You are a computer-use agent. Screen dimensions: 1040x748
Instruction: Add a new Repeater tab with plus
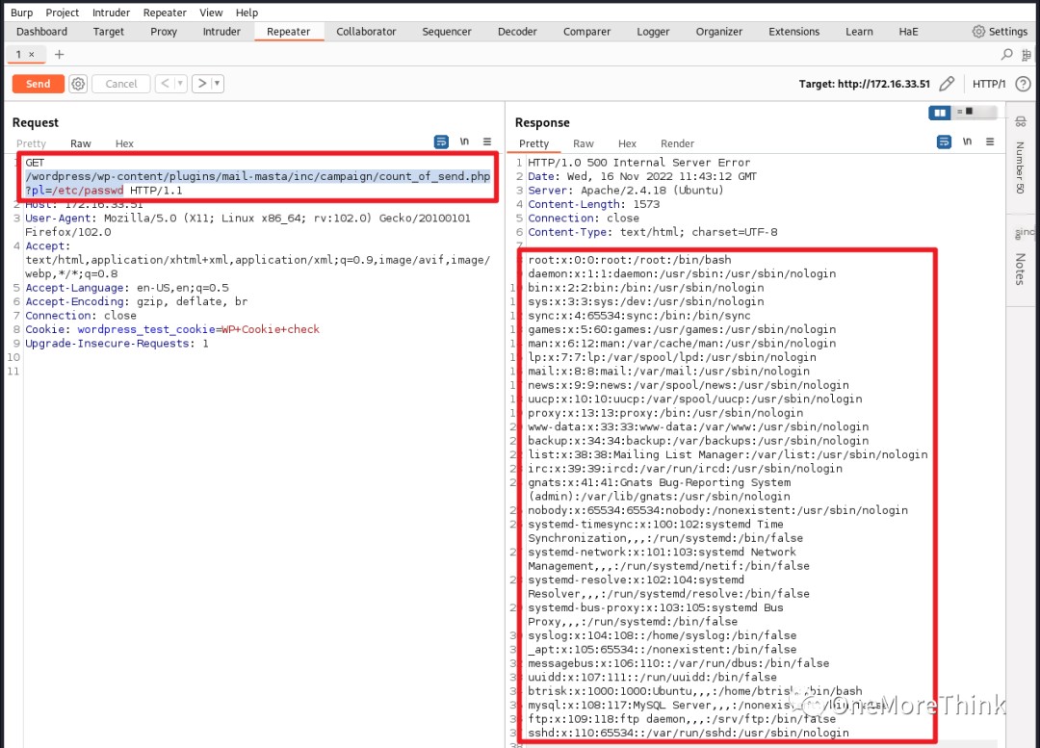coord(59,54)
